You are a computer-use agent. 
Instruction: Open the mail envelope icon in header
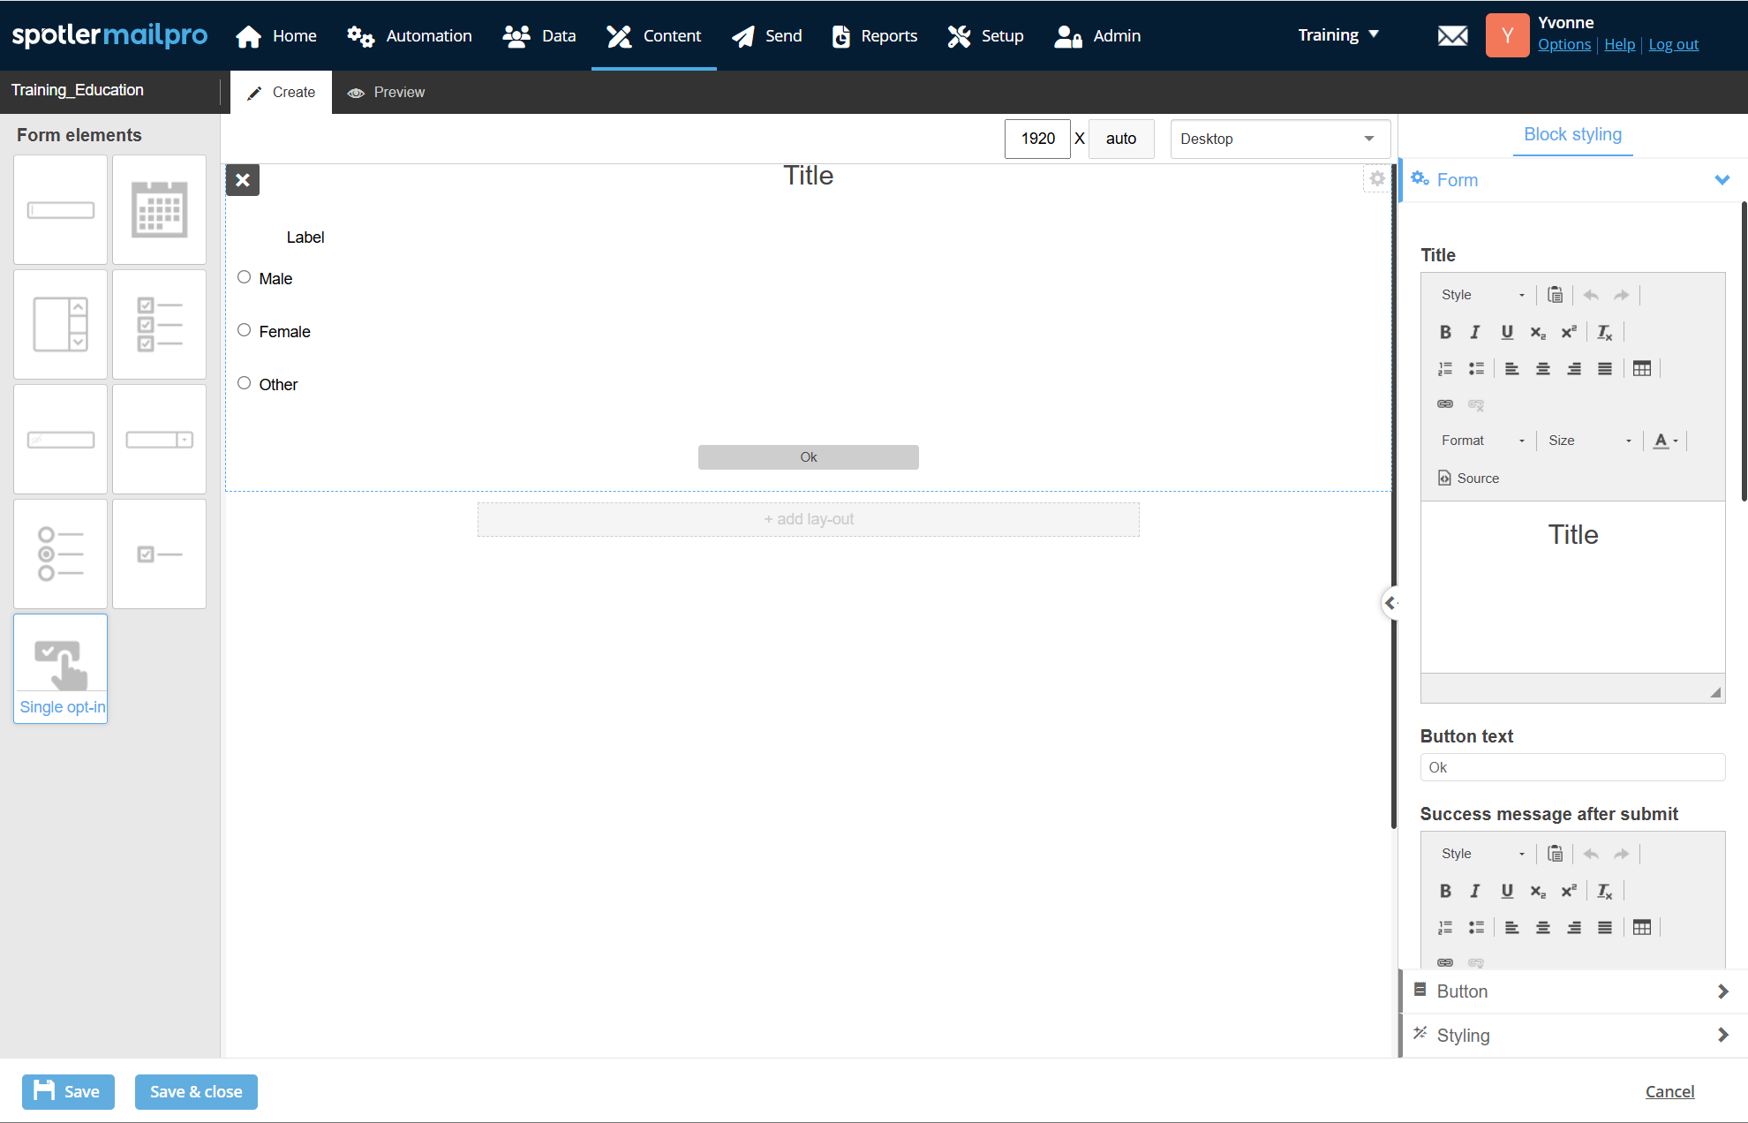1452,36
